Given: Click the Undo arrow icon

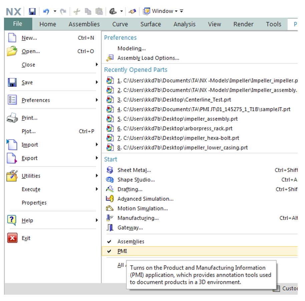Looking at the screenshot, I should [x=46, y=11].
